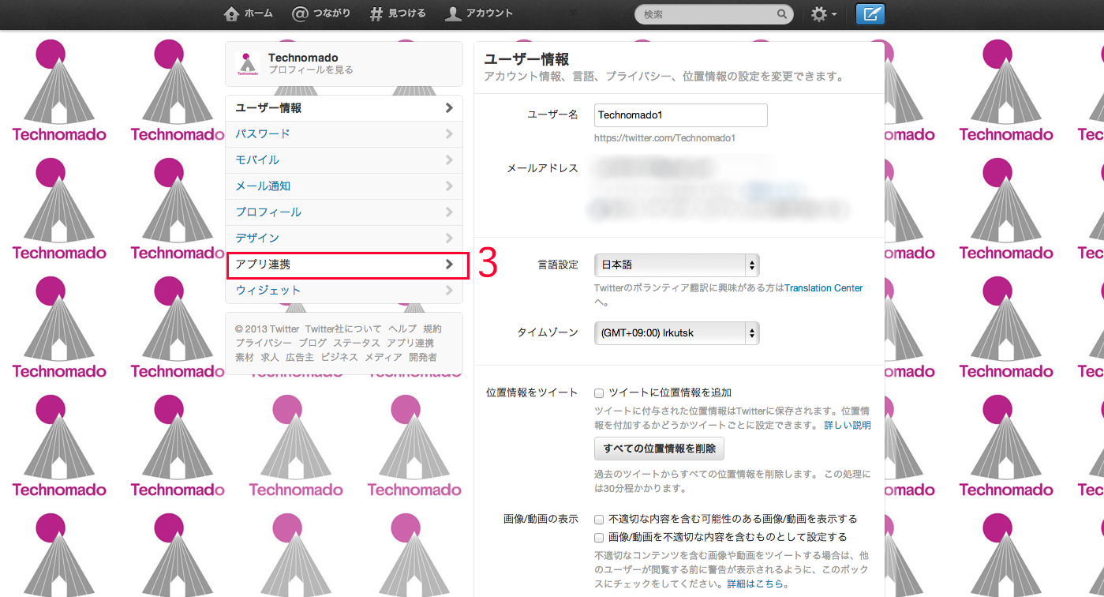Open Connect with the @ icon

coord(300,14)
